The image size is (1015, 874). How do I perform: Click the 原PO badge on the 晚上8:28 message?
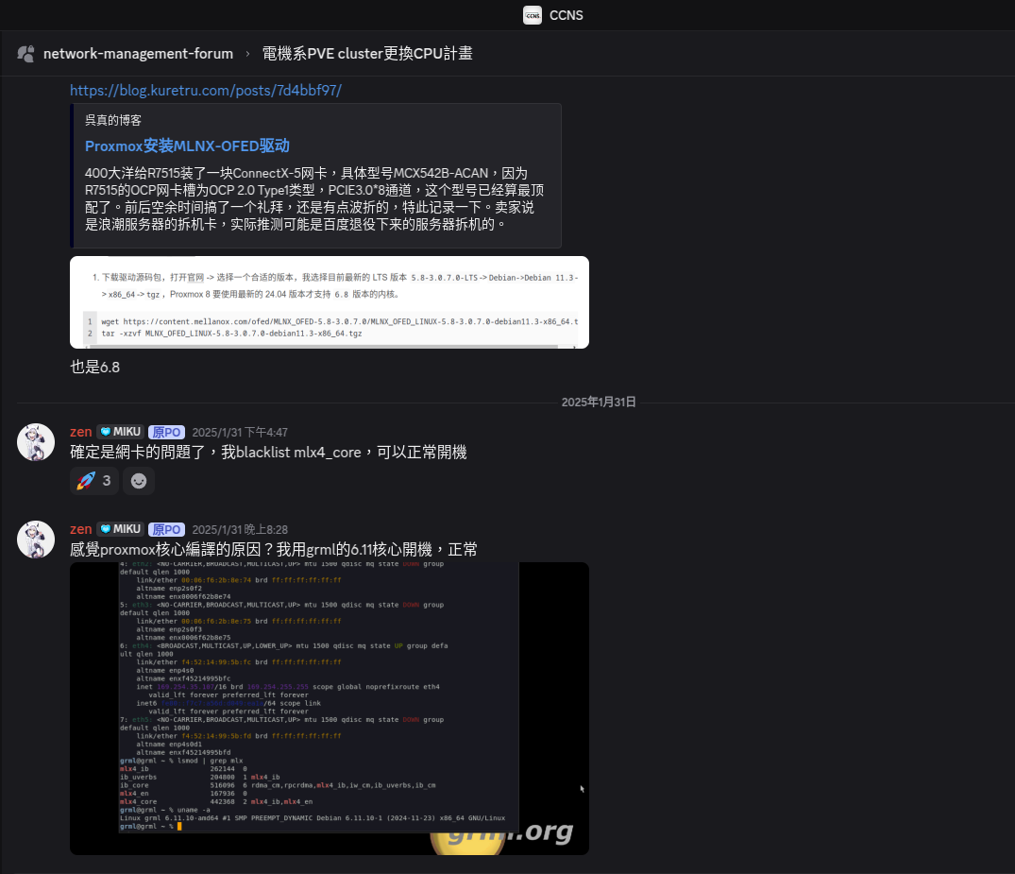pos(166,529)
